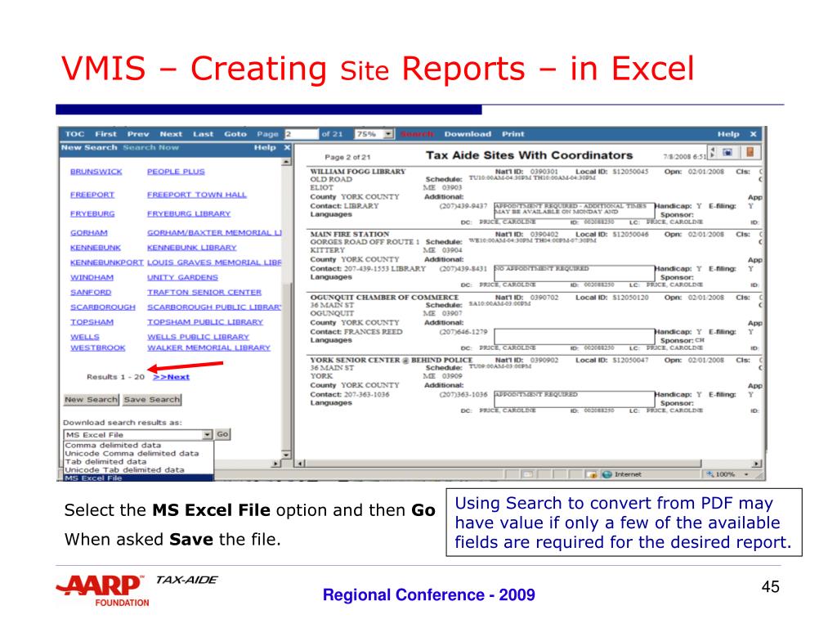The height and width of the screenshot is (628, 837).
Task: Close the search panel with its X
Action: pyautogui.click(x=287, y=147)
